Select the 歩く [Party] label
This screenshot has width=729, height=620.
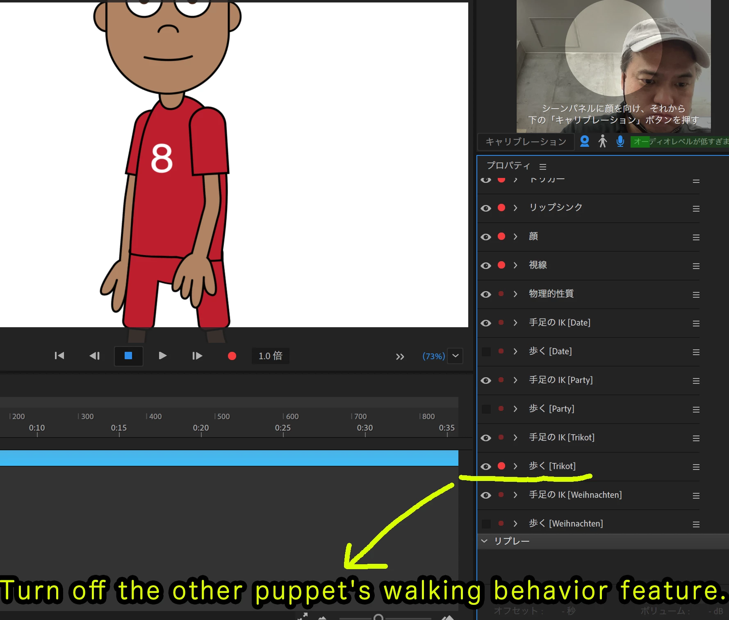click(x=551, y=409)
